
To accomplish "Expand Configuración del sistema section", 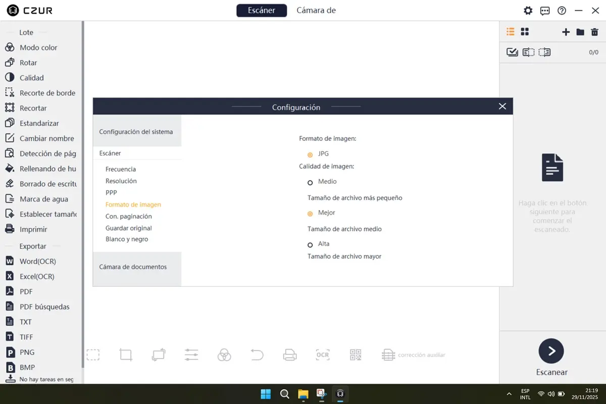I will click(x=136, y=132).
